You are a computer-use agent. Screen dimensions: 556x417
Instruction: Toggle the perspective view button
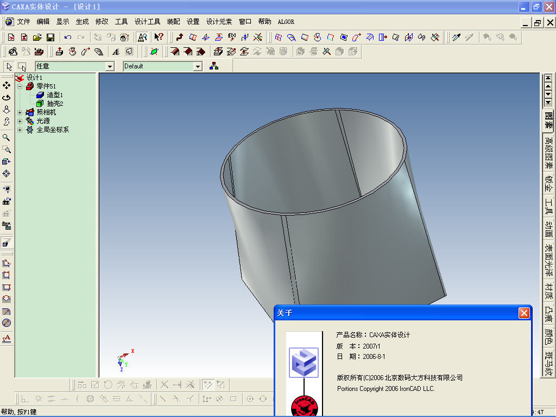(7, 242)
